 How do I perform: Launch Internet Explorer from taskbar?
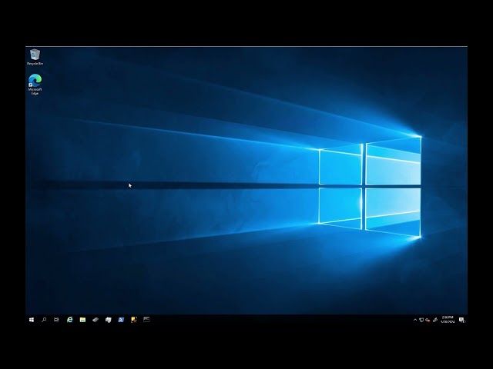tap(70, 320)
